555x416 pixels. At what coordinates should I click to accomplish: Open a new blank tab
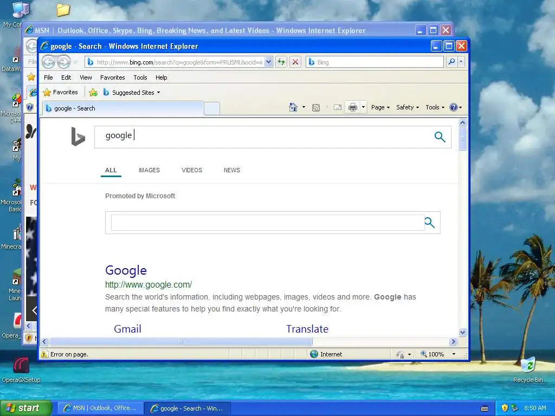coord(212,108)
